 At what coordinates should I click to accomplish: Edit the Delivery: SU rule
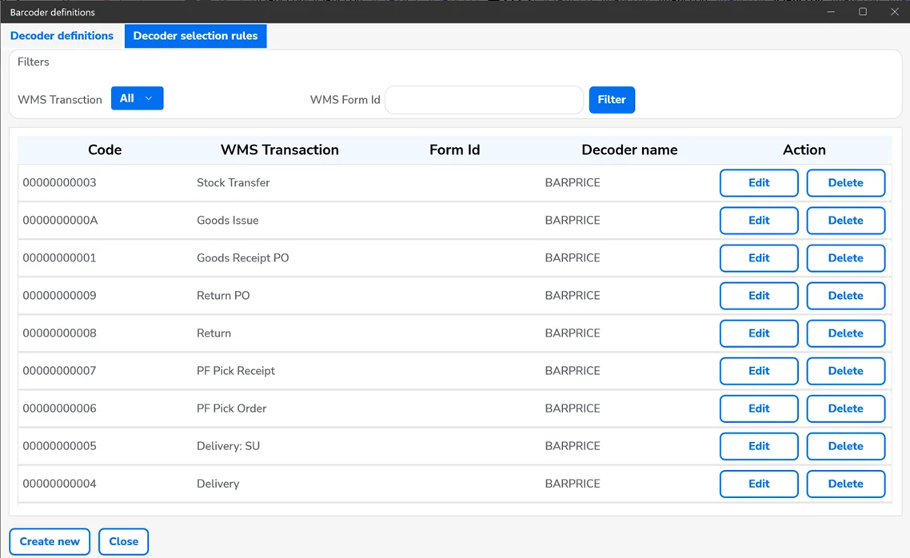pyautogui.click(x=758, y=446)
